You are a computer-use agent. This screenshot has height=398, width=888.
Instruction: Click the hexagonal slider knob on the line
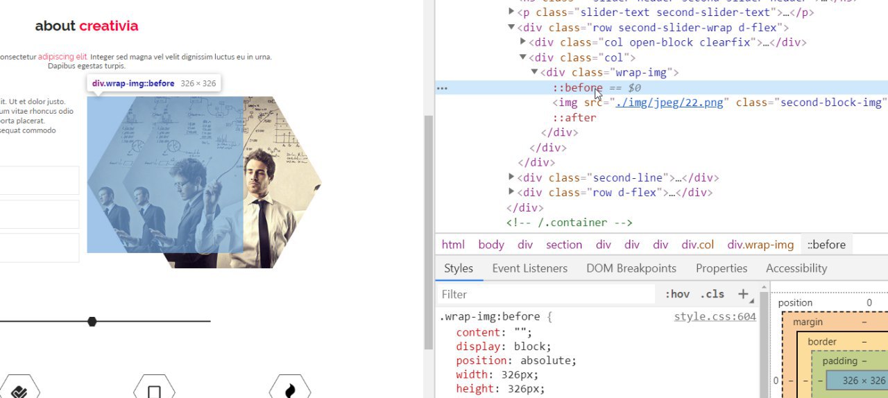[92, 321]
